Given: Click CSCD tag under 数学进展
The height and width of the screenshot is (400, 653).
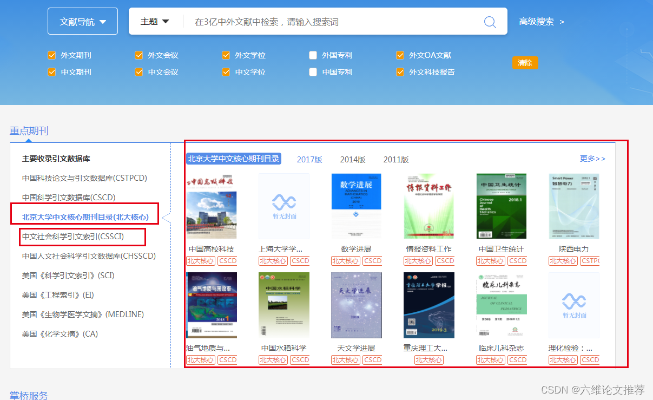Looking at the screenshot, I should 372,261.
